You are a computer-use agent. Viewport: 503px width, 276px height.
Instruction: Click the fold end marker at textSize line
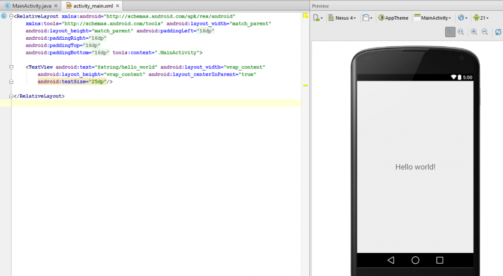(x=11, y=82)
